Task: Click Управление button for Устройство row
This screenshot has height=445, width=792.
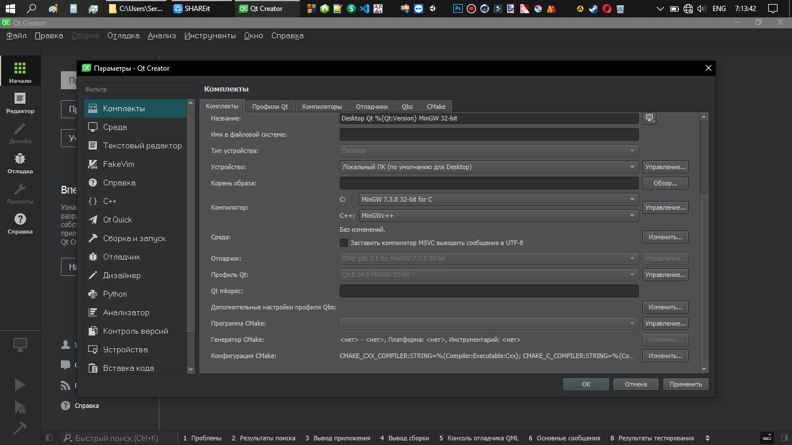Action: tap(665, 167)
